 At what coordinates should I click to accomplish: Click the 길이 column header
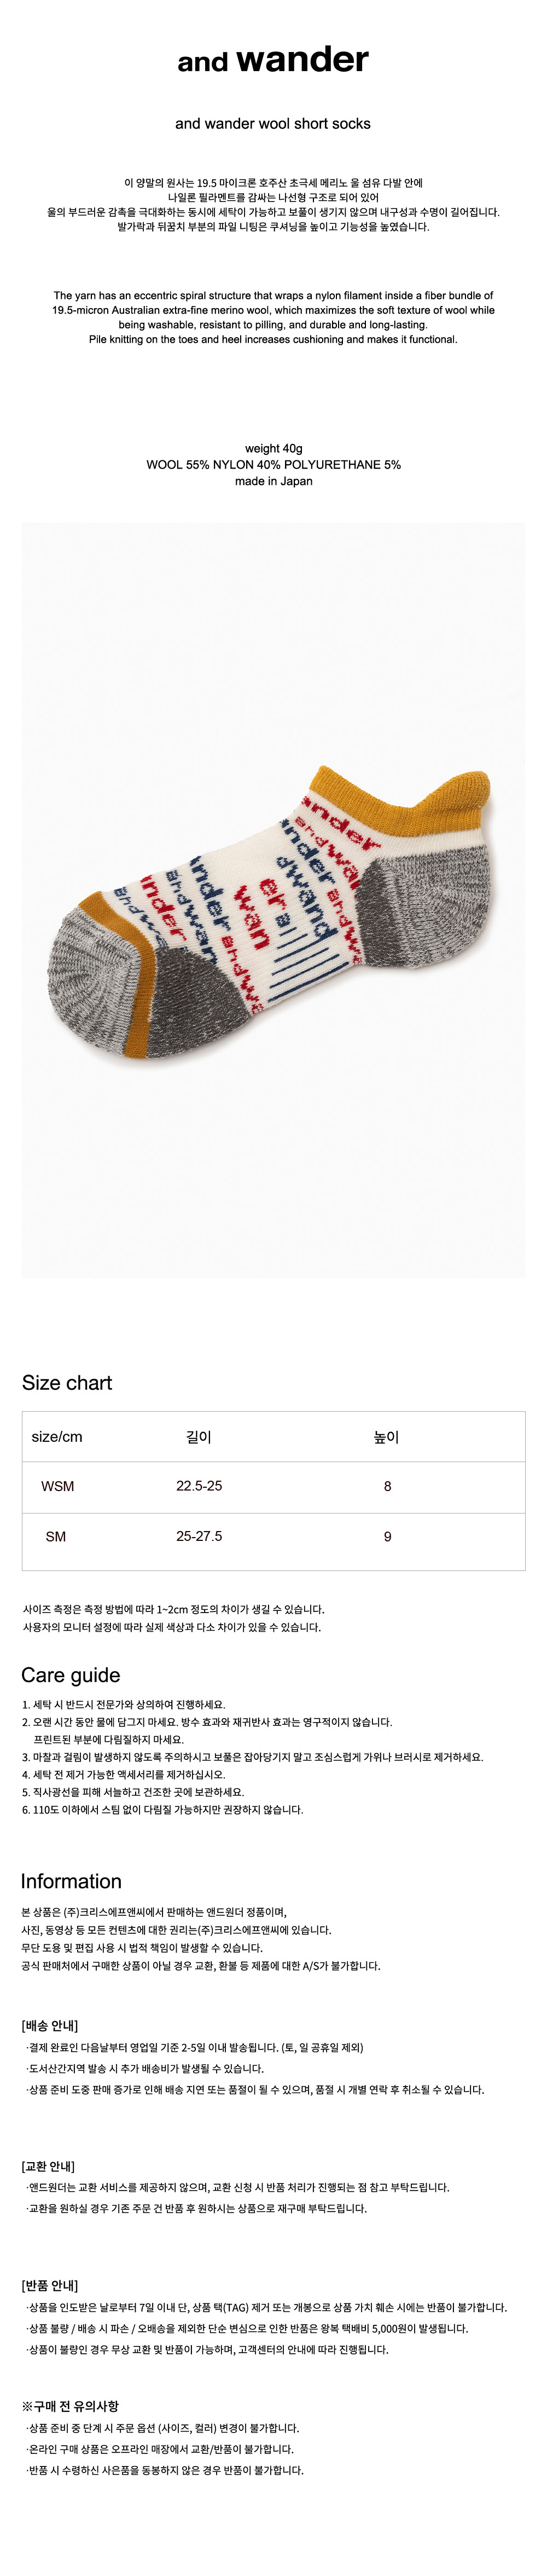[x=199, y=1437]
